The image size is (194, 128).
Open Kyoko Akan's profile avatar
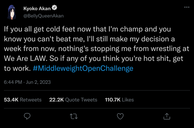(11, 12)
